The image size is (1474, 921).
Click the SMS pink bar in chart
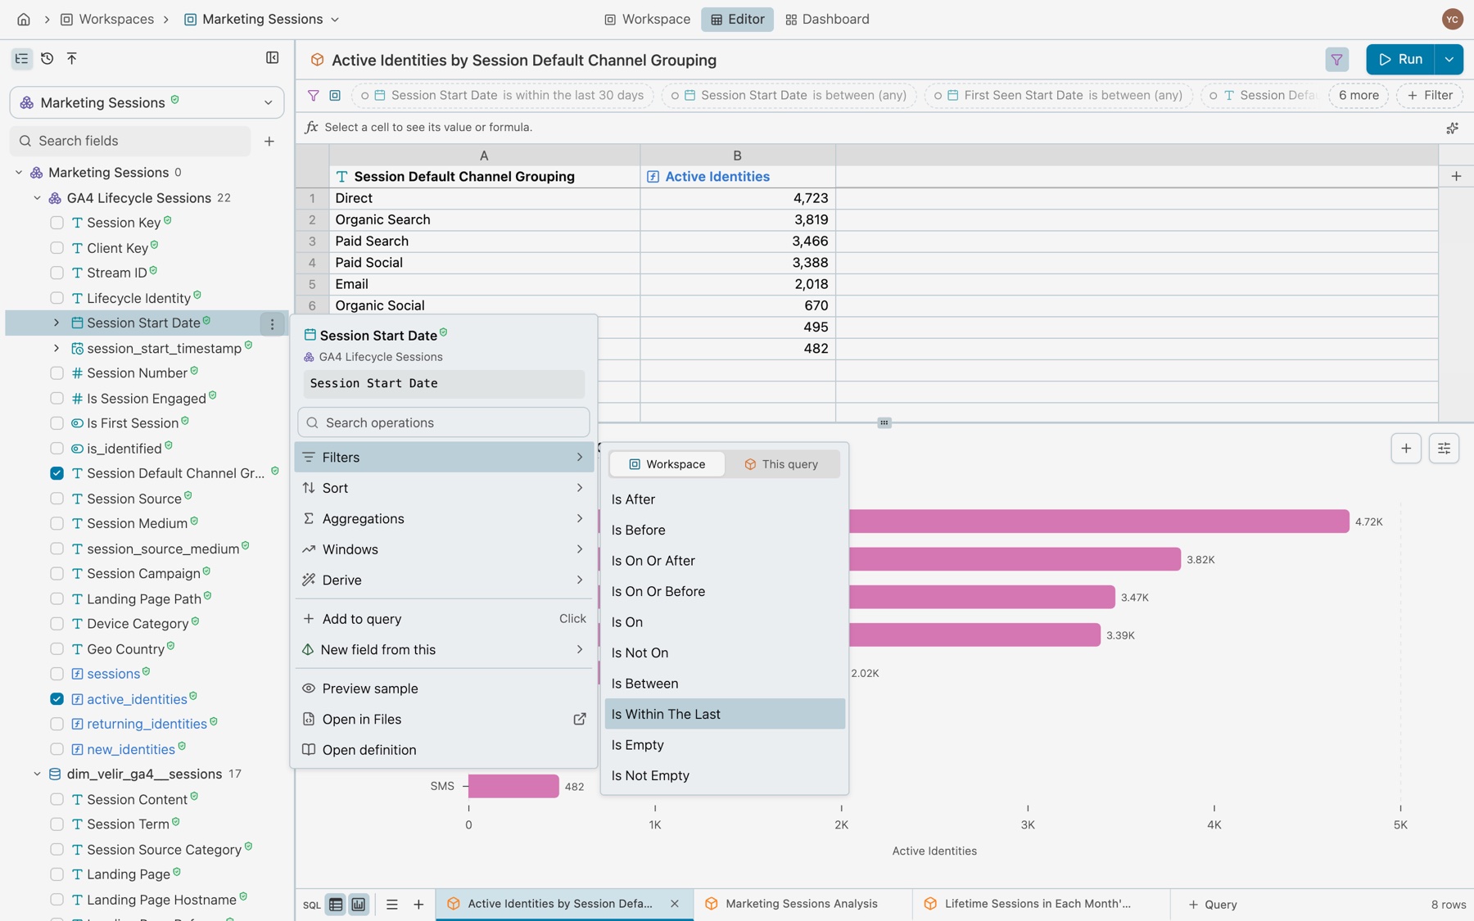pos(513,786)
